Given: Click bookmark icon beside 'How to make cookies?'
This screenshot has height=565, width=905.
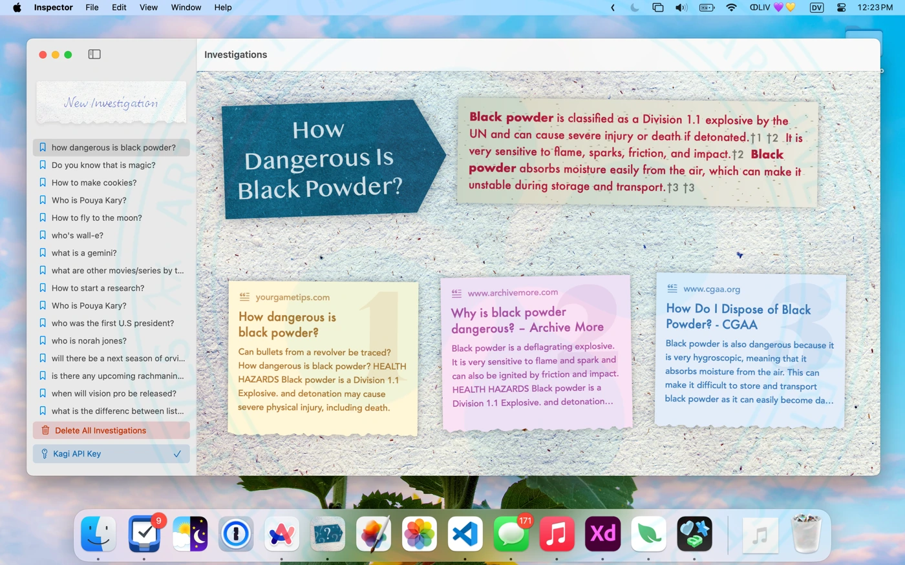Looking at the screenshot, I should (43, 183).
